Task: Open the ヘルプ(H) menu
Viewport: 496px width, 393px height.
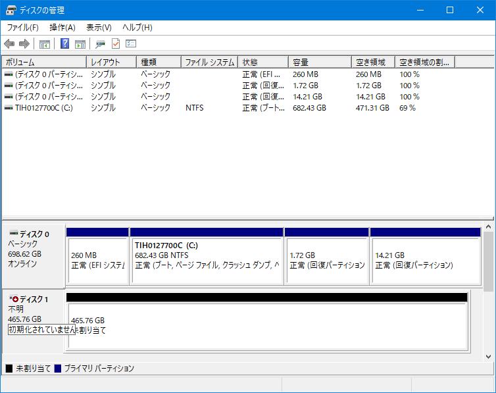Action: [x=137, y=28]
